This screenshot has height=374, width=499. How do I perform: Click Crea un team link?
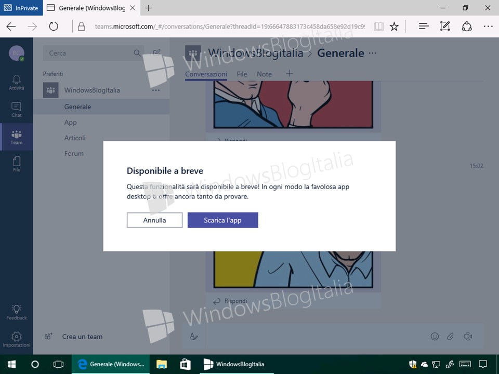click(83, 337)
